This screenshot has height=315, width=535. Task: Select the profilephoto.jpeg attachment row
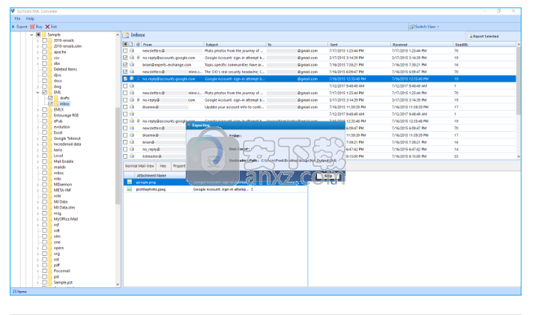(x=215, y=189)
